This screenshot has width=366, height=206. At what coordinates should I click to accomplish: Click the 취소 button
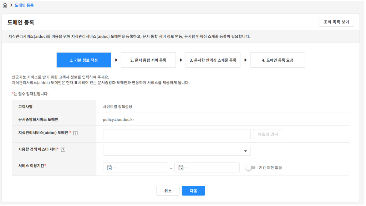[168, 191]
